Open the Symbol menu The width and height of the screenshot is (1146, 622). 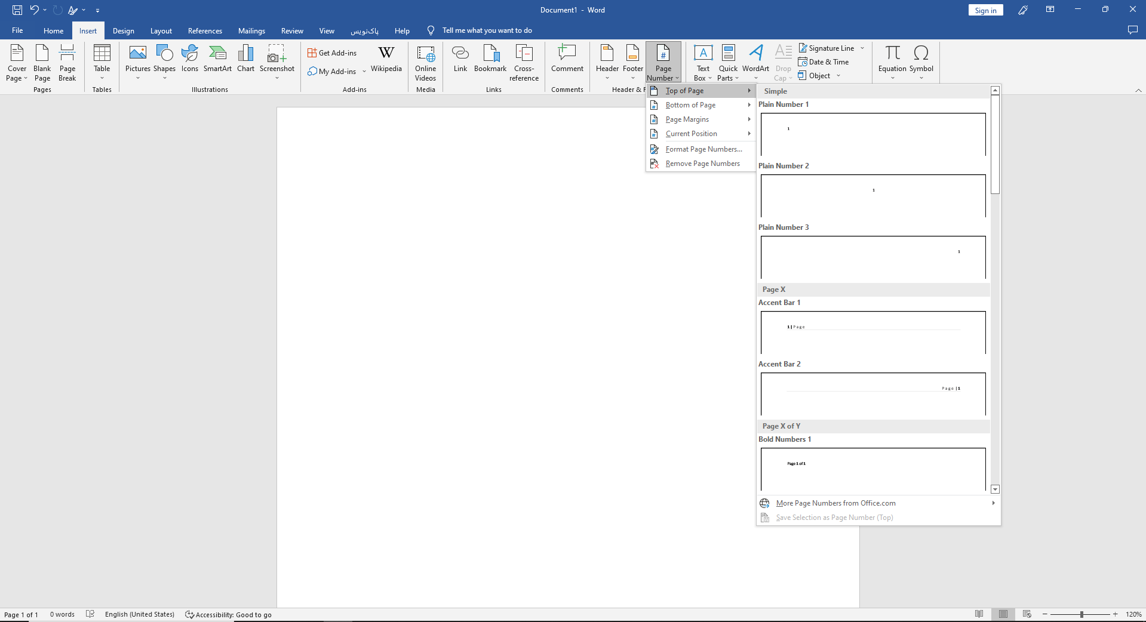point(921,62)
